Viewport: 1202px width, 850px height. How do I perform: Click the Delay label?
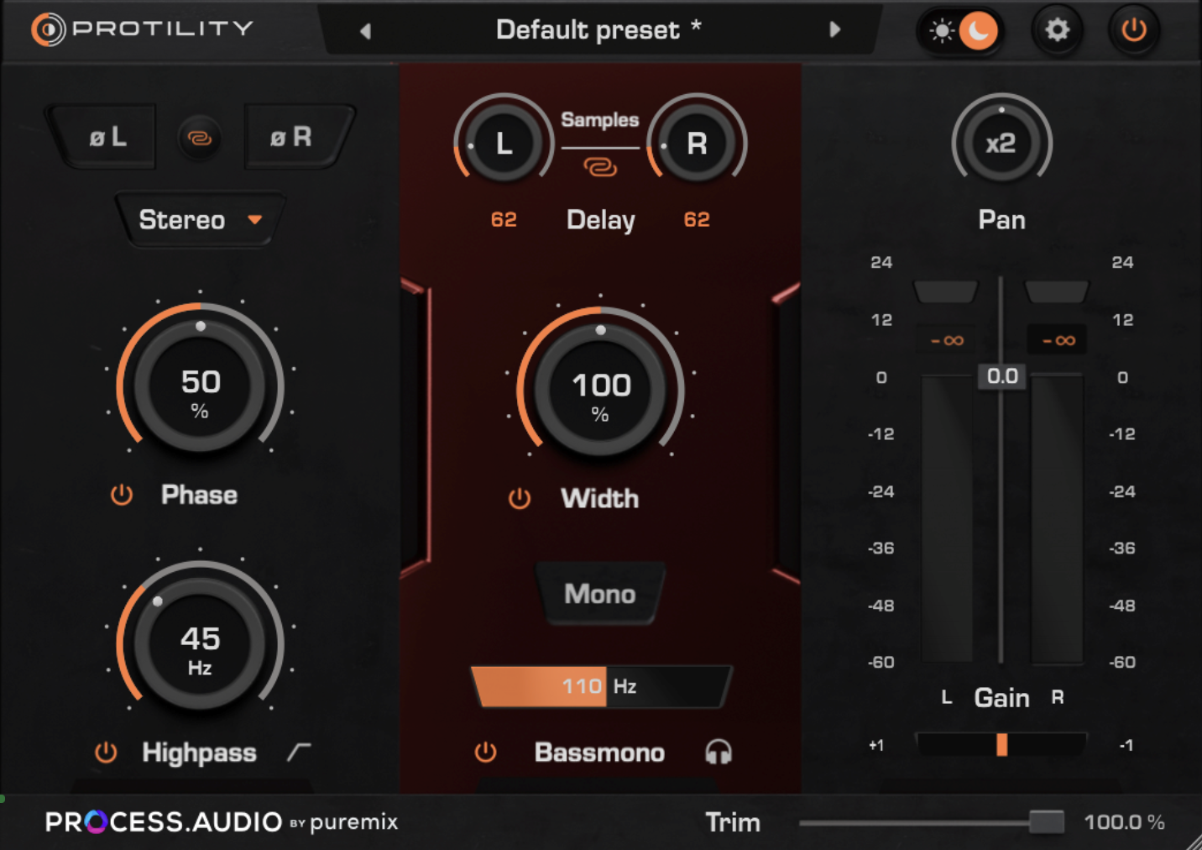click(x=600, y=220)
